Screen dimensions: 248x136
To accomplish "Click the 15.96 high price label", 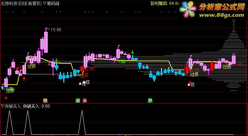I will (56, 29).
